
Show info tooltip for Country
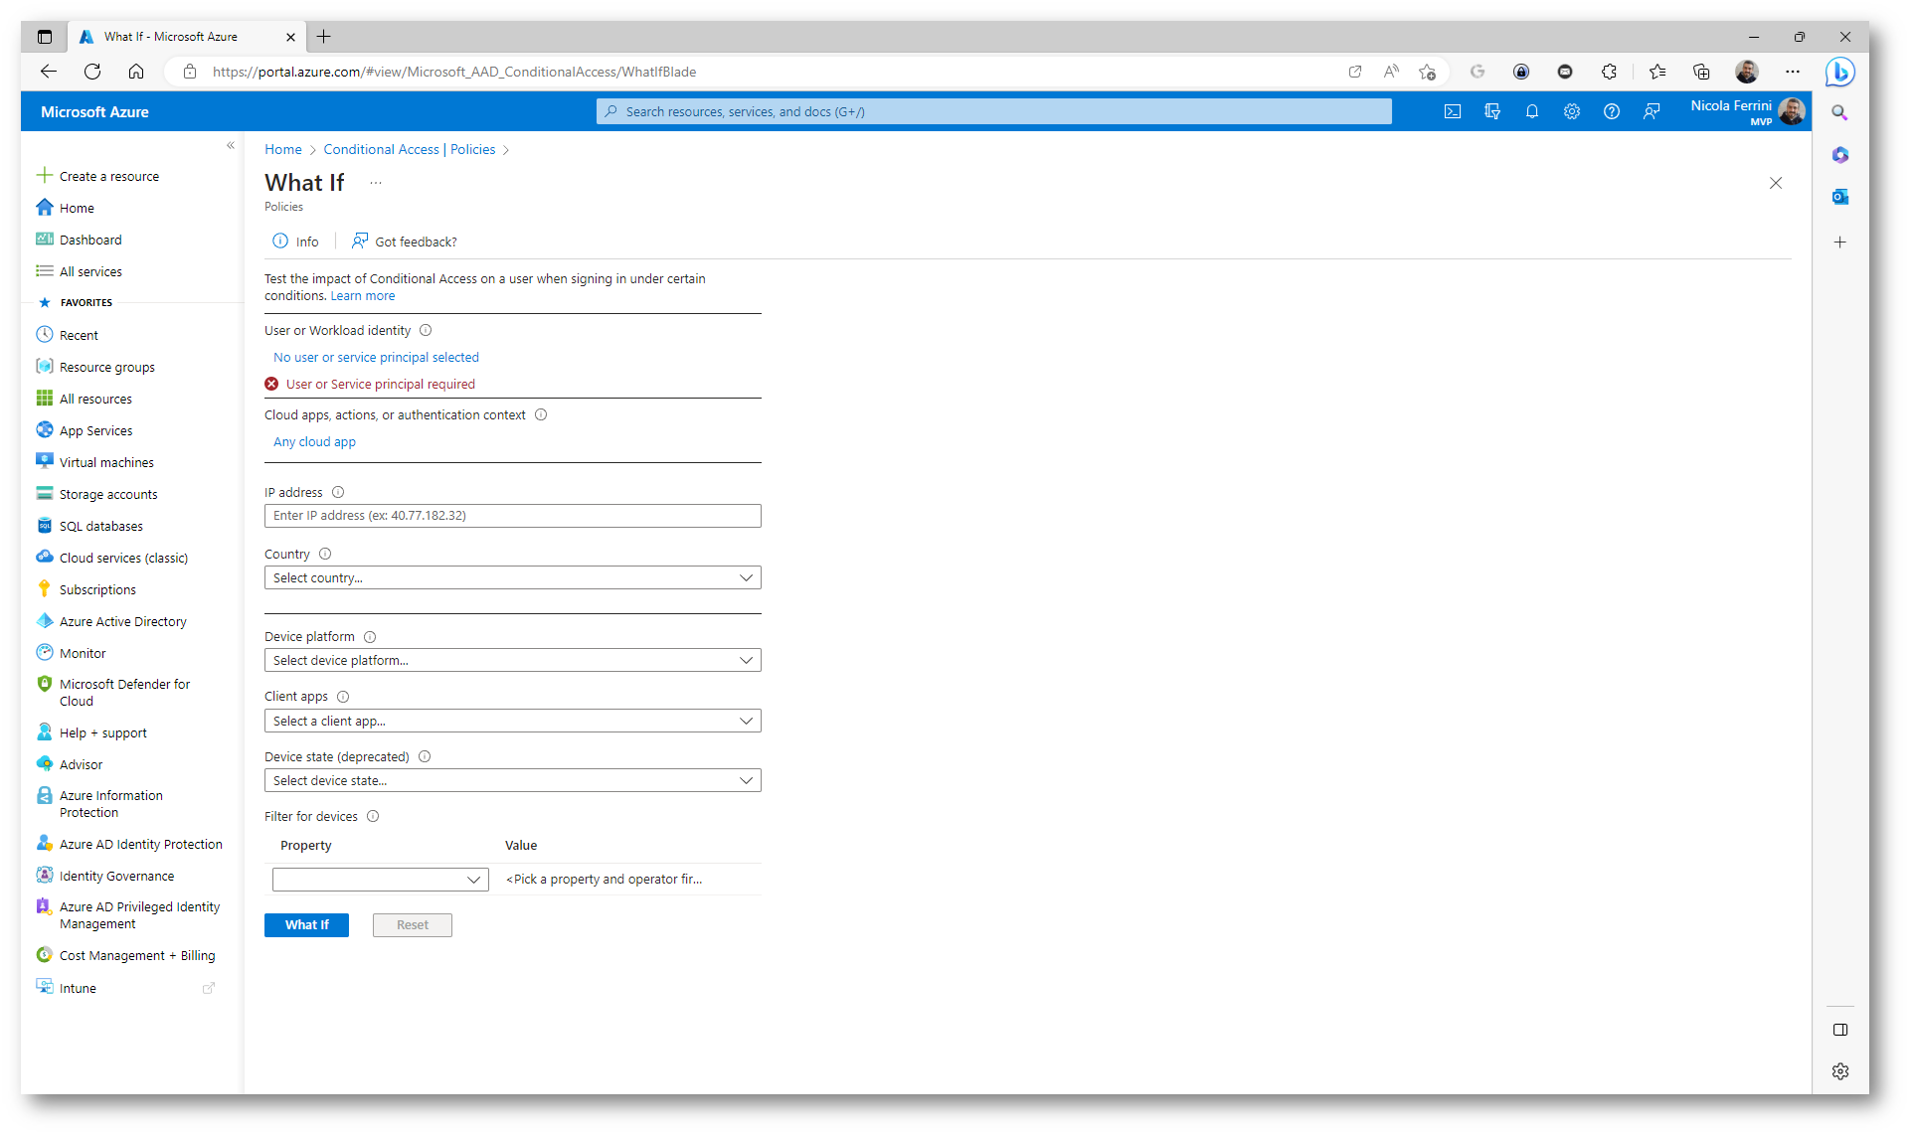coord(325,554)
